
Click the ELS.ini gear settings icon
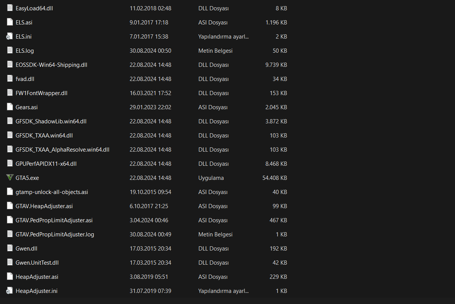tap(10, 36)
